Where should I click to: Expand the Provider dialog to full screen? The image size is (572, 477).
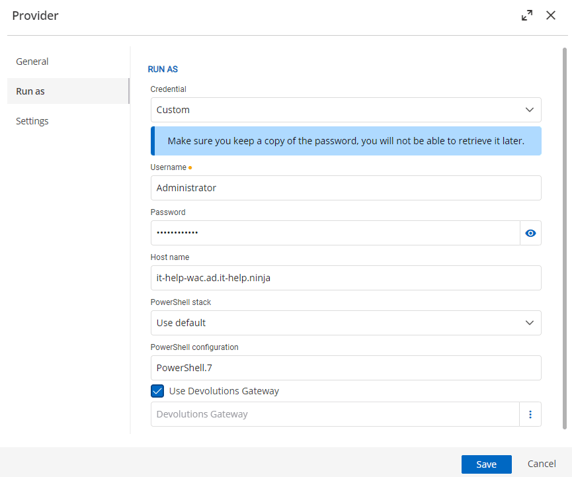526,15
